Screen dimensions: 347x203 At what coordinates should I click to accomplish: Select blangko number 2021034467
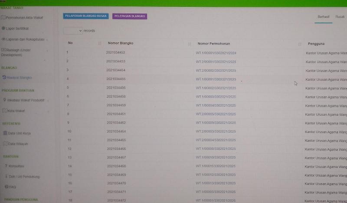click(x=117, y=157)
